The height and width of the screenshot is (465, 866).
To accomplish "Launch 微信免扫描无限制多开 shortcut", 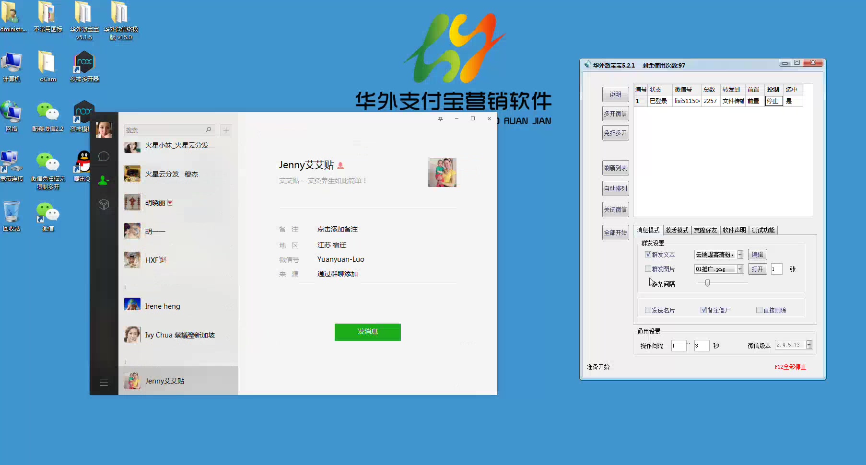I will tap(47, 171).
